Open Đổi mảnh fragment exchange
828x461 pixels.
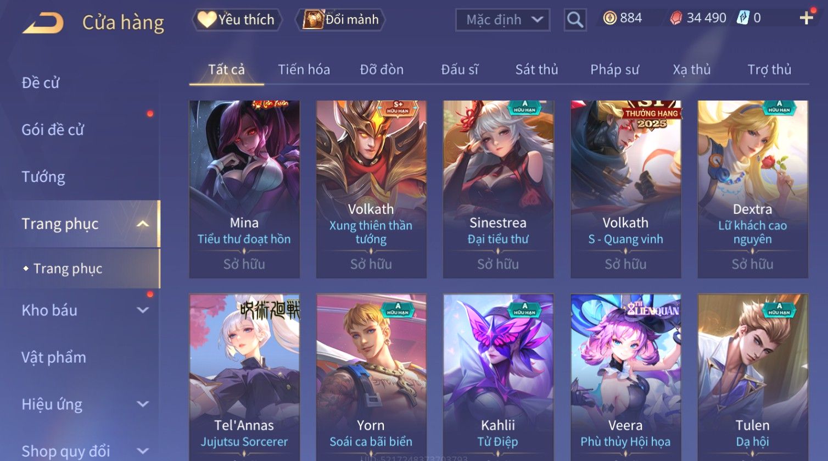(340, 20)
